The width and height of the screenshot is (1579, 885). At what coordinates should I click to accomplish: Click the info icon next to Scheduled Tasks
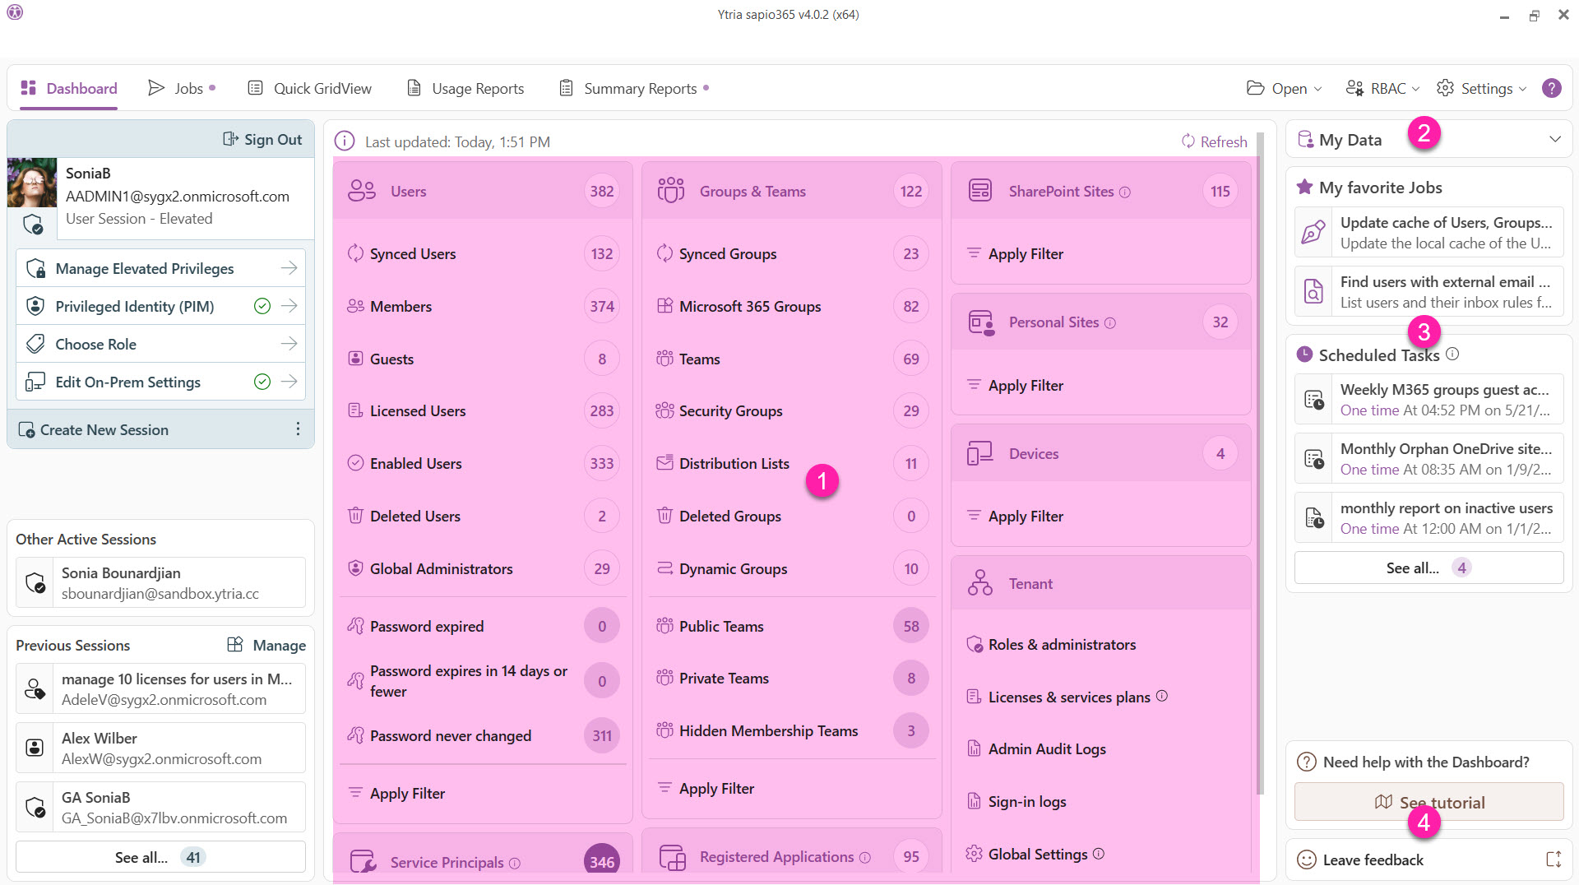click(x=1452, y=354)
